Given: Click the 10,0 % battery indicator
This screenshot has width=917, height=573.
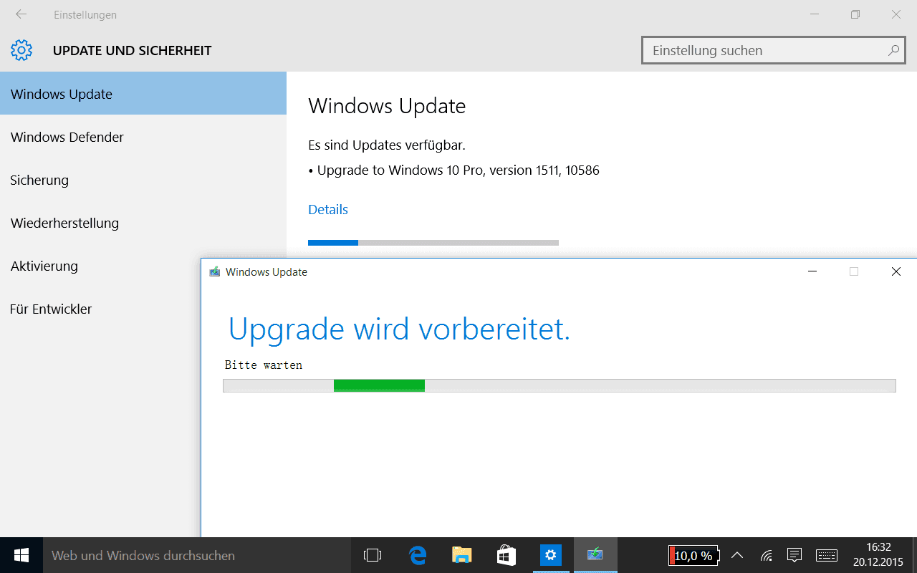Looking at the screenshot, I should coord(693,555).
